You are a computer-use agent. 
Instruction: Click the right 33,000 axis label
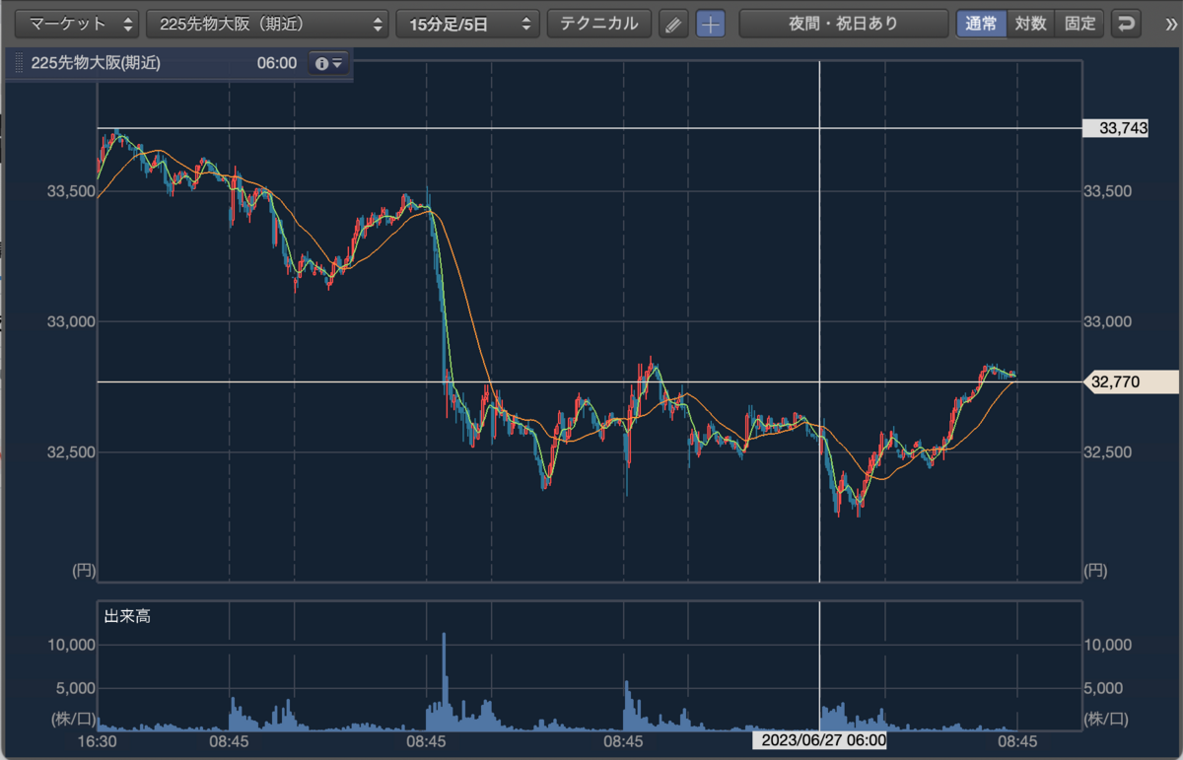pos(1107,321)
